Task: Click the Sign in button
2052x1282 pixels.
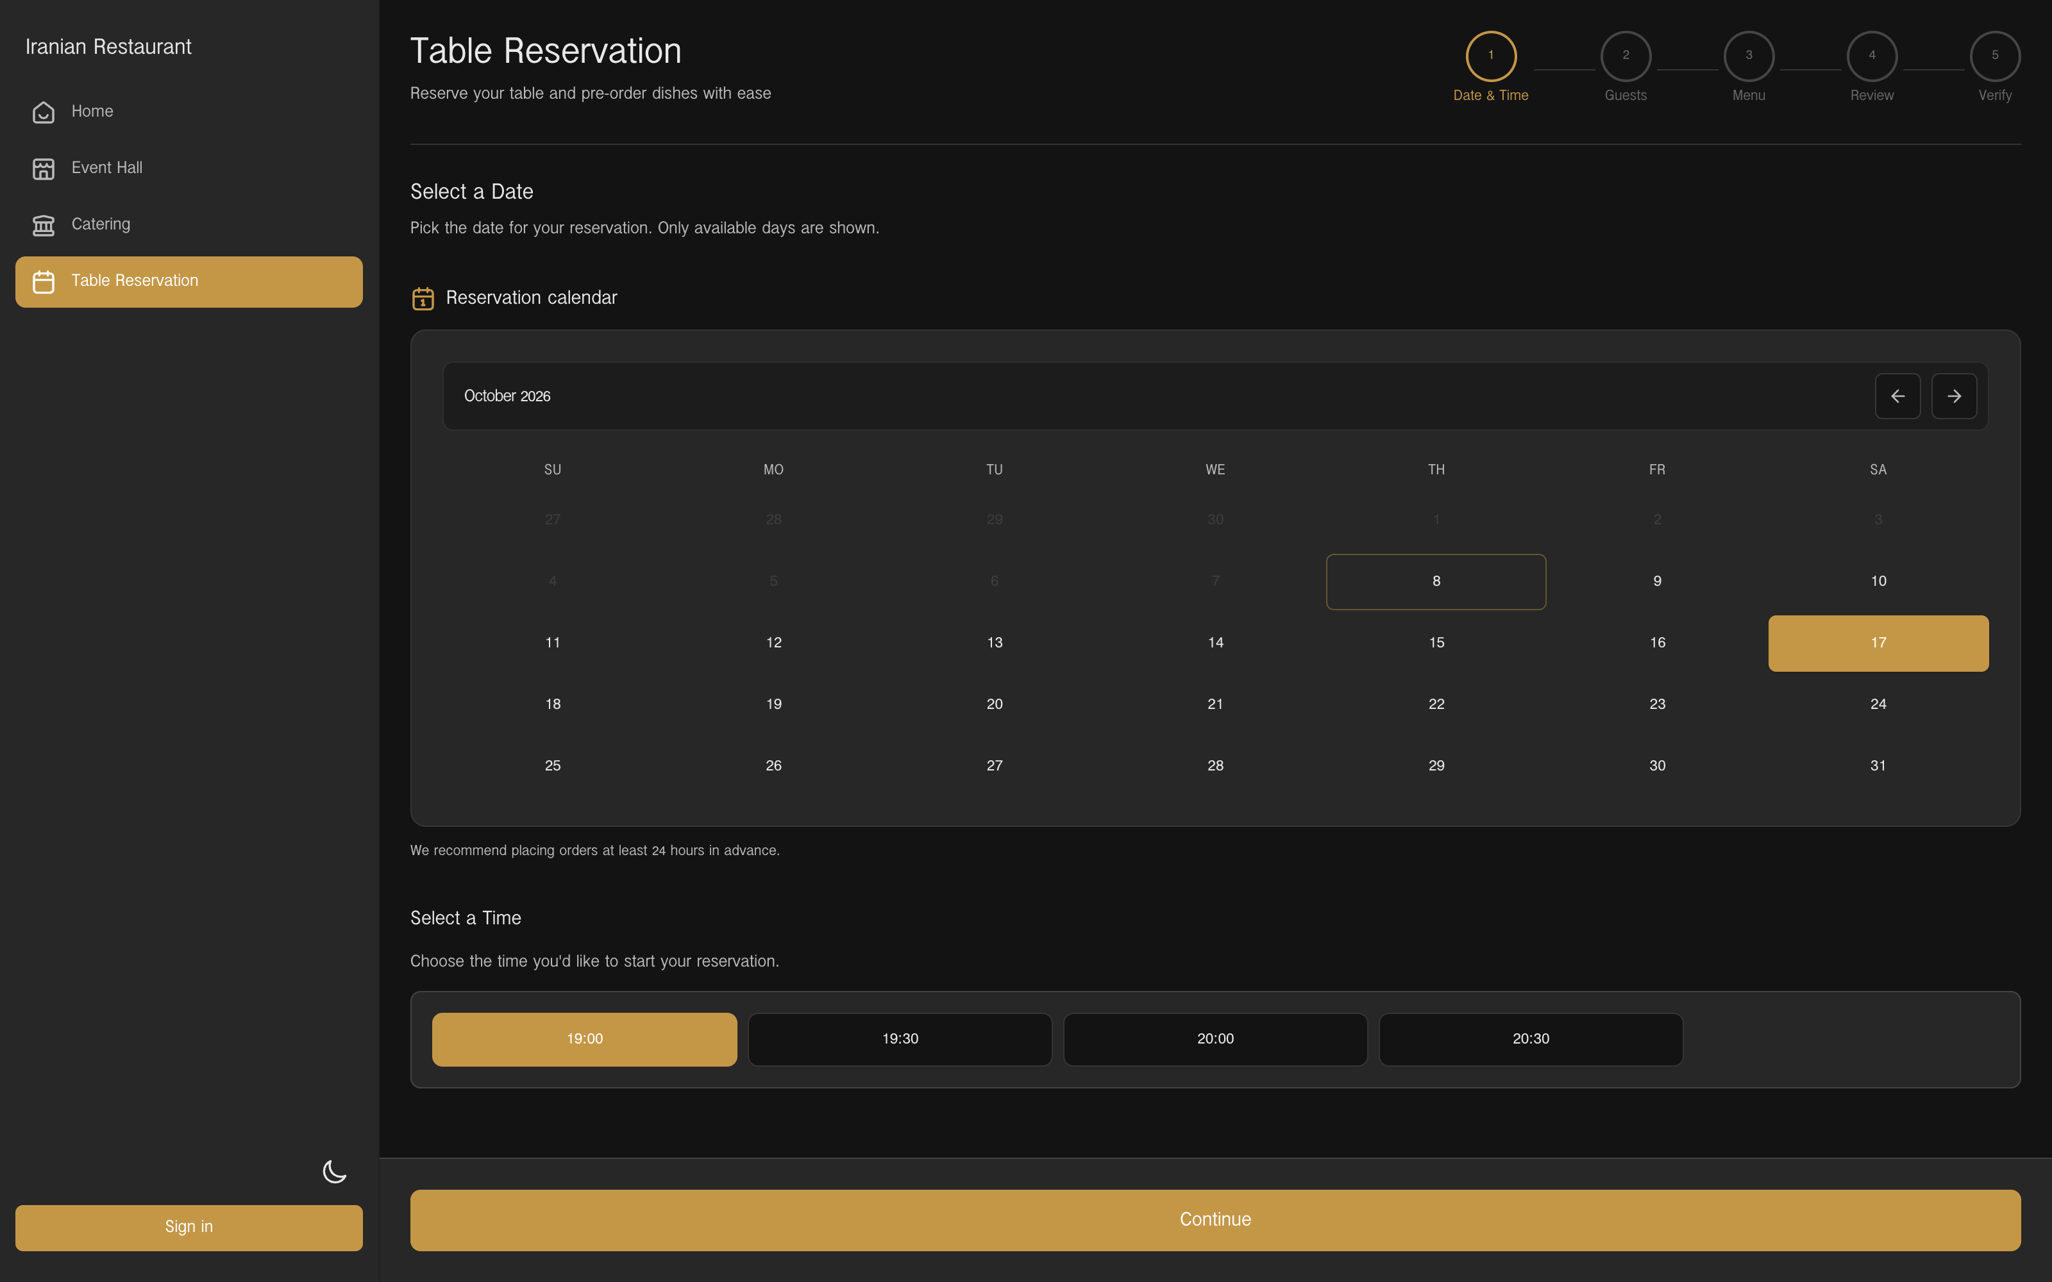Action: tap(189, 1227)
